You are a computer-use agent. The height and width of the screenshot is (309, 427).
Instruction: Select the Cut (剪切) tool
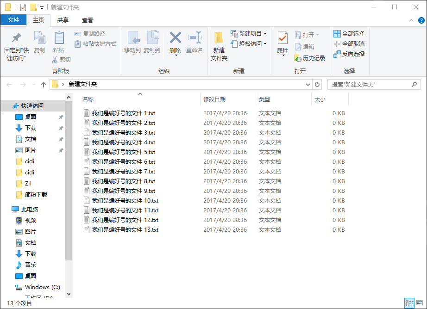pyautogui.click(x=63, y=60)
